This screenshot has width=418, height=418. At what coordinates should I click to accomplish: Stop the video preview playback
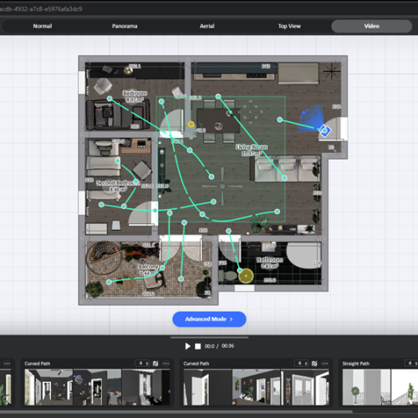point(197,346)
